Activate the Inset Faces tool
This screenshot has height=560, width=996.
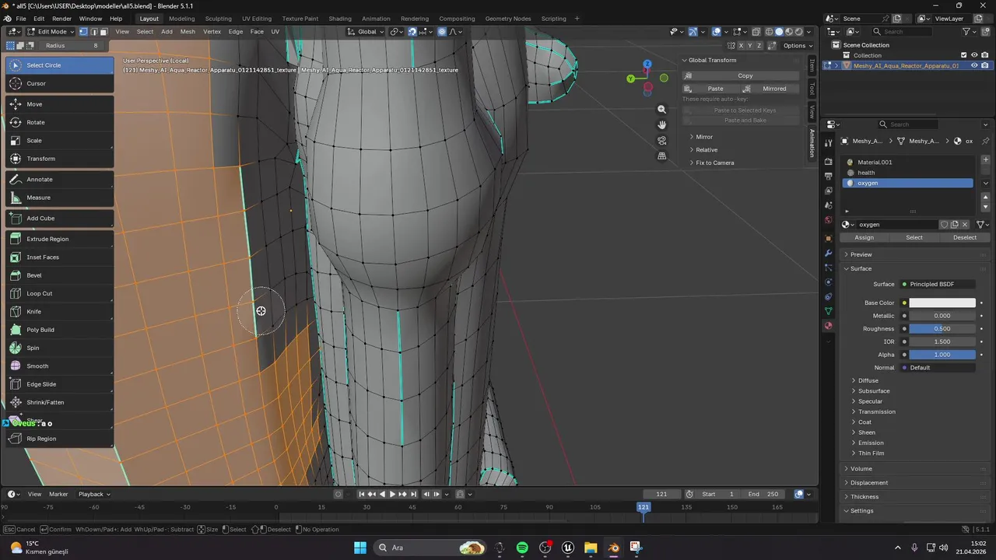[x=43, y=257]
